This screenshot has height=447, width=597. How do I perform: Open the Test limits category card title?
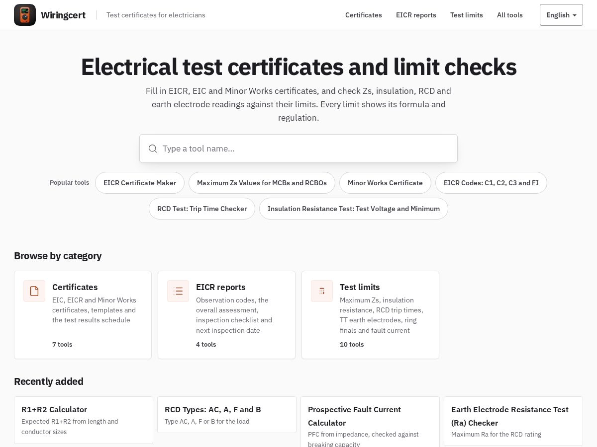[360, 287]
